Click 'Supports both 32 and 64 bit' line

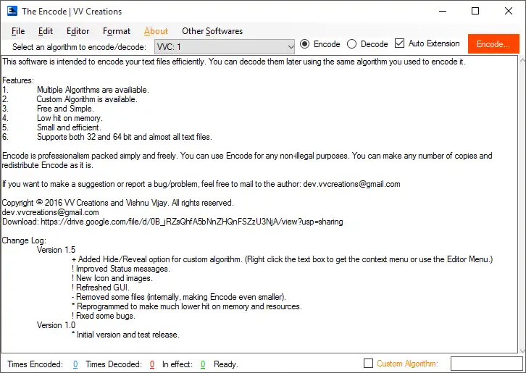(x=125, y=137)
